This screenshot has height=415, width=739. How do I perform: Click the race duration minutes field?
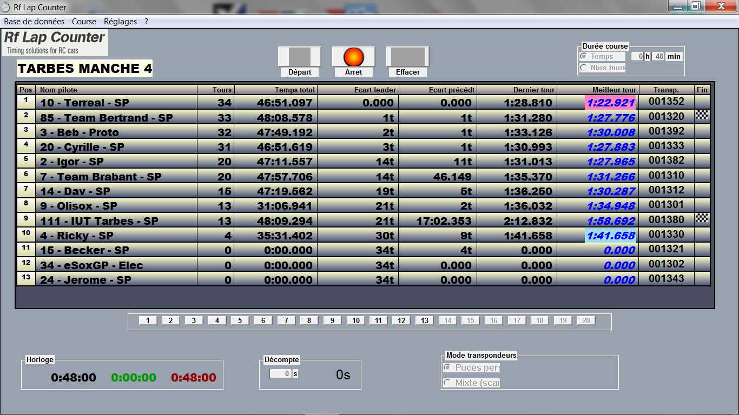tap(657, 56)
